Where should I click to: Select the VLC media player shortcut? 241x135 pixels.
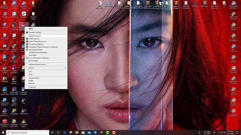click(24, 123)
